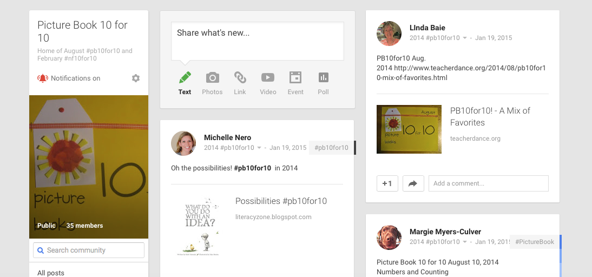592x277 pixels.
Task: Create an Event from the share box
Action: tap(295, 78)
